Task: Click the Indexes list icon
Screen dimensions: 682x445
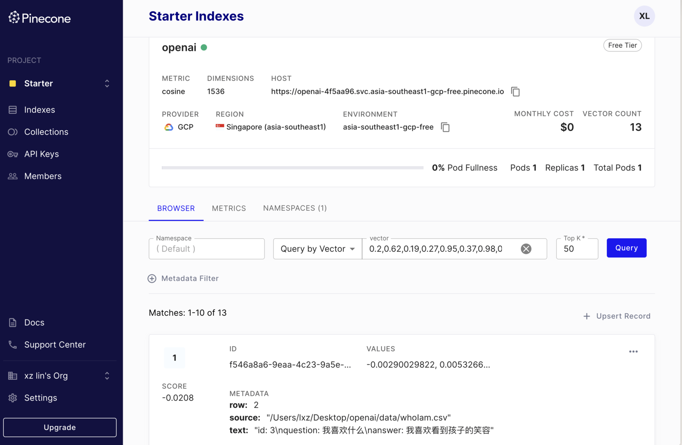Action: pyautogui.click(x=13, y=110)
